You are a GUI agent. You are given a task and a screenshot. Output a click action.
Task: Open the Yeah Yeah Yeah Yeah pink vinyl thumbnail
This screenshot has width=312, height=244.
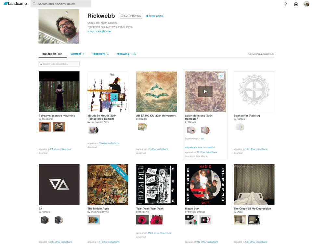(142, 220)
